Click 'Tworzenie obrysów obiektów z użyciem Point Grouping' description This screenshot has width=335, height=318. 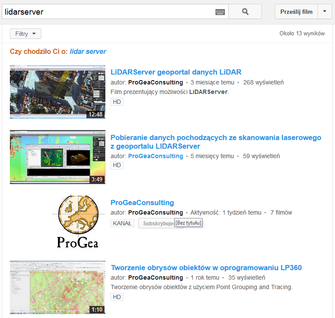click(x=201, y=287)
